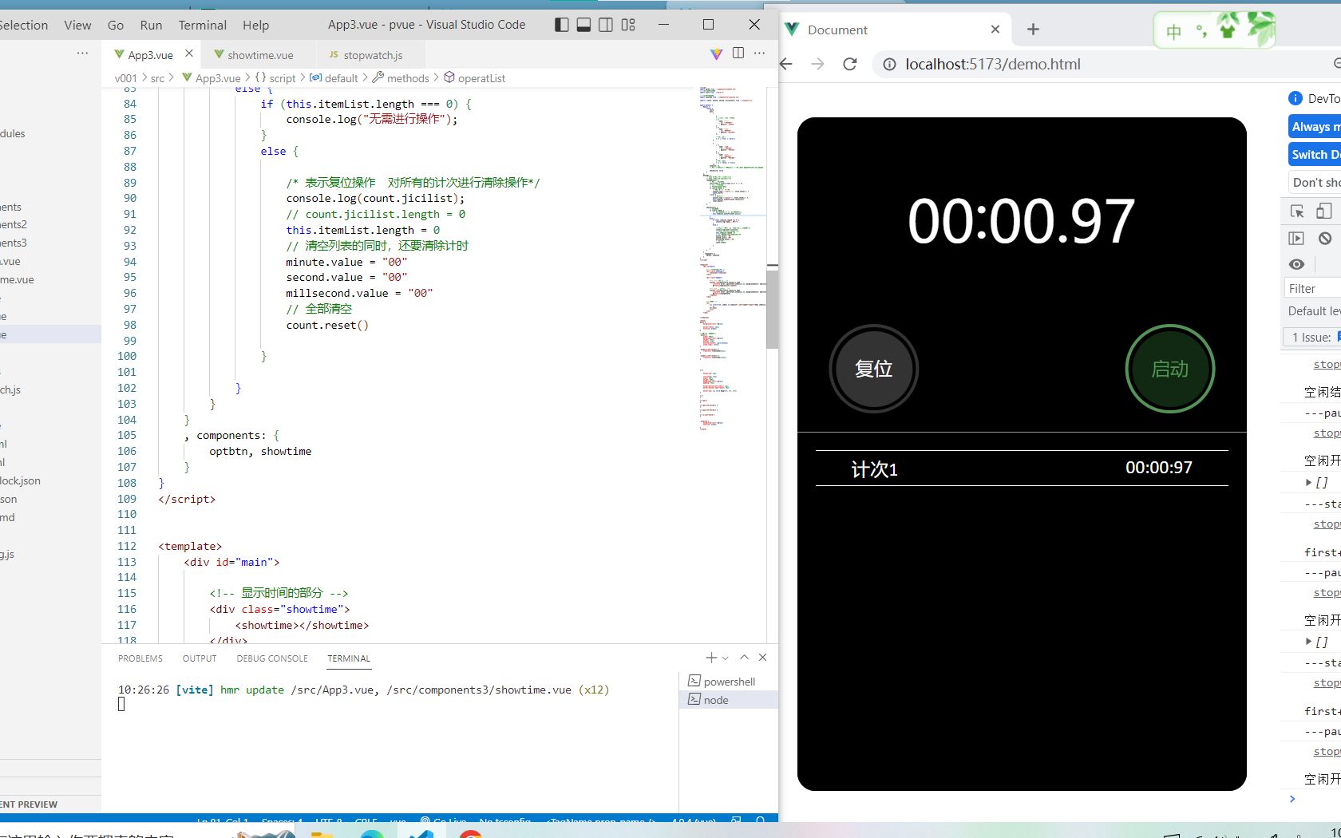The height and width of the screenshot is (838, 1341).
Task: Open Customize Layout icon in title bar
Action: pos(628,25)
